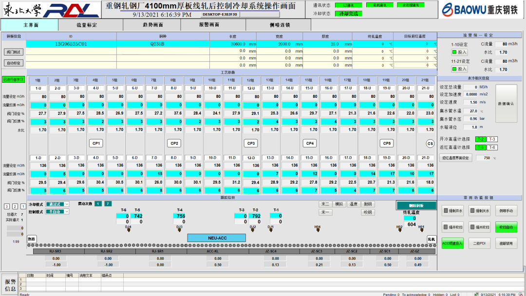Toggle 投入 for the 11-21 group setting
The image size is (526, 296).
point(459,69)
